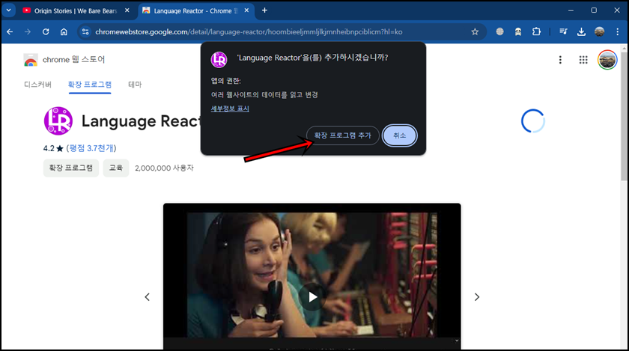Open the 디스커버 tab

(37, 85)
